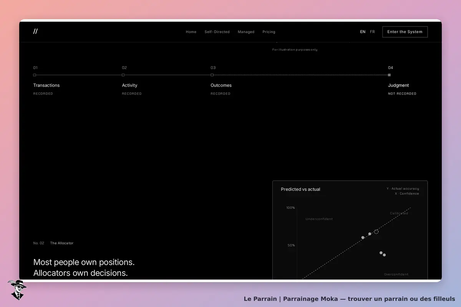Click RECORDED status under Activity

click(x=132, y=94)
